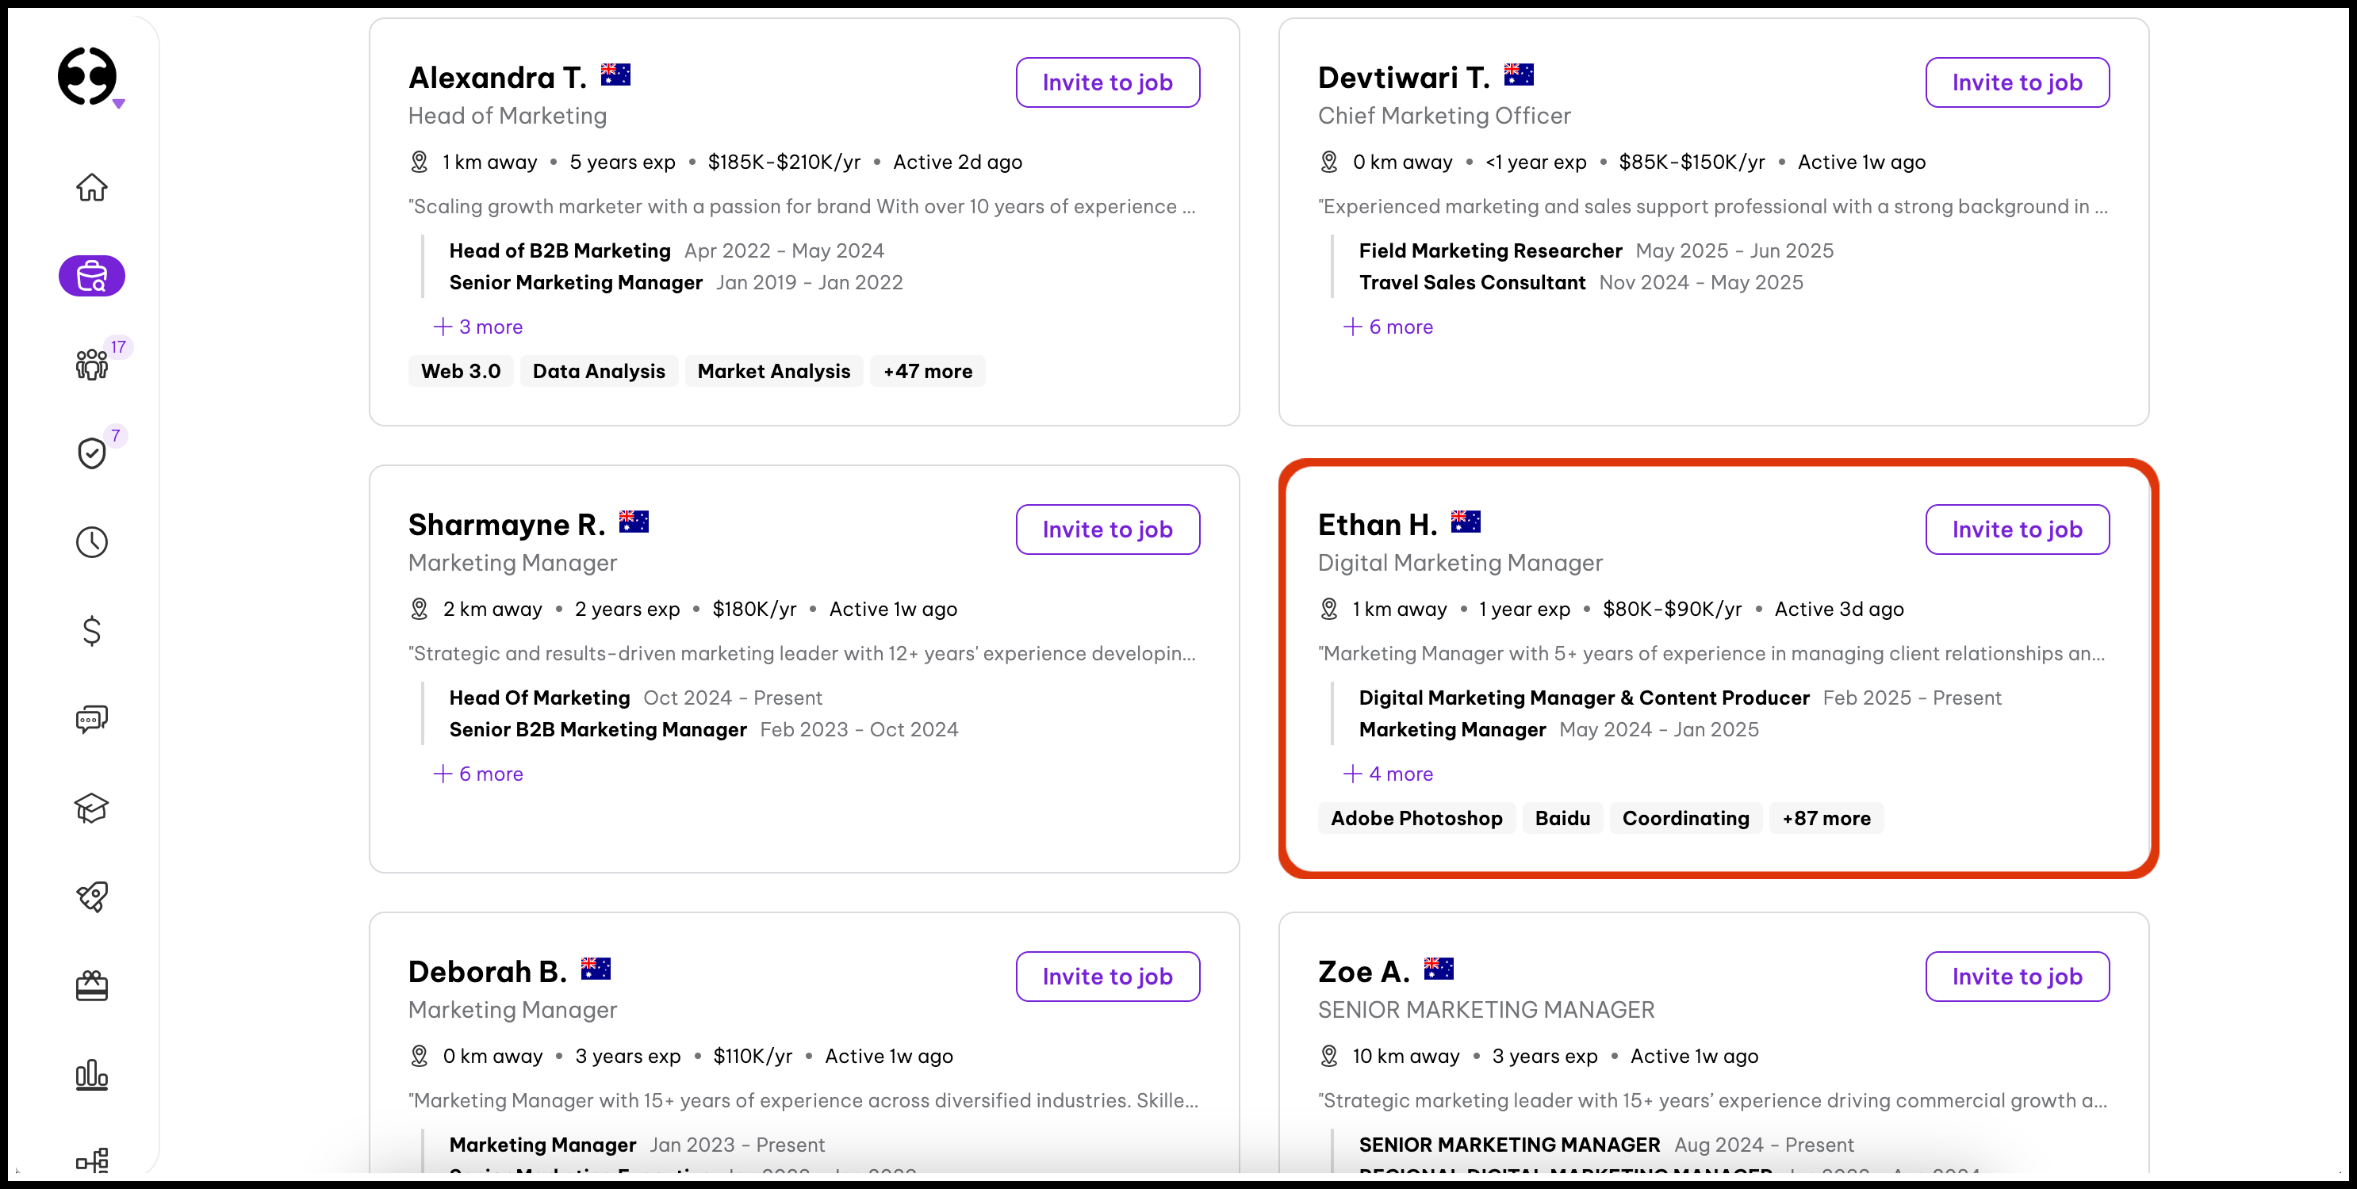Expand 3 more roles for Alexandra T.
2357x1189 pixels.
pos(477,327)
